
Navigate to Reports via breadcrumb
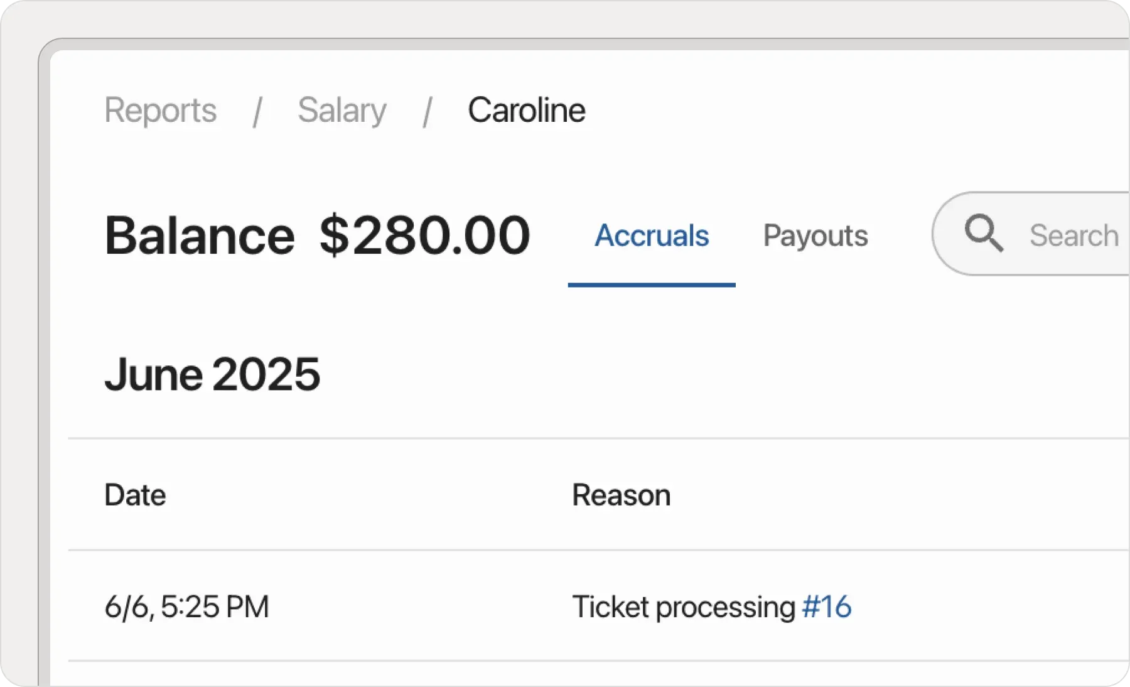coord(161,110)
